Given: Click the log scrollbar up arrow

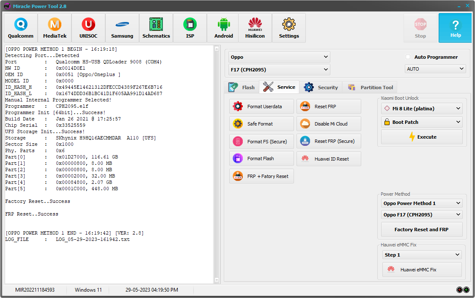Looking at the screenshot, I should (x=217, y=49).
